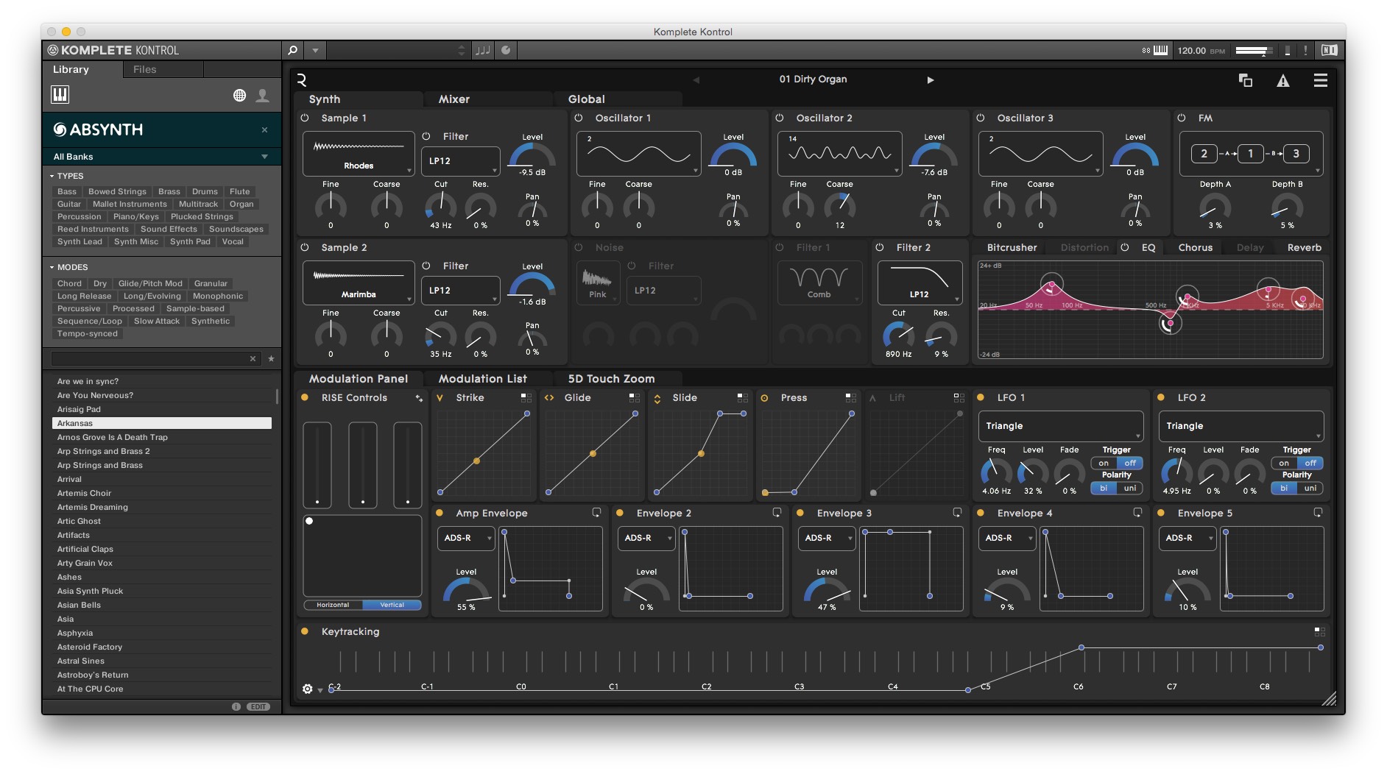Click the MIDI keyboard icon beside Library tab
This screenshot has width=1387, height=774.
(x=60, y=94)
